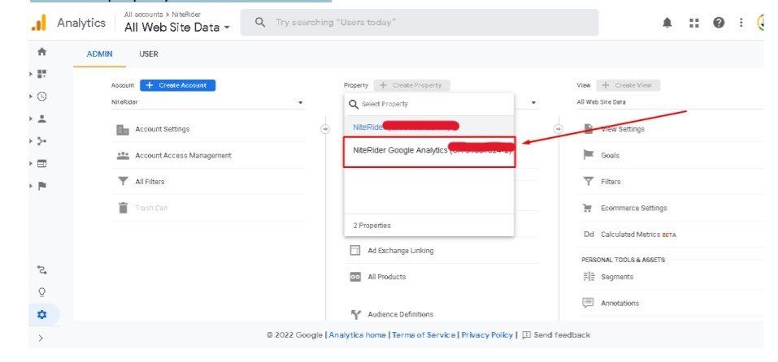Screen dimensions: 778x362
Task: Click the Create Account button
Action: 177,85
